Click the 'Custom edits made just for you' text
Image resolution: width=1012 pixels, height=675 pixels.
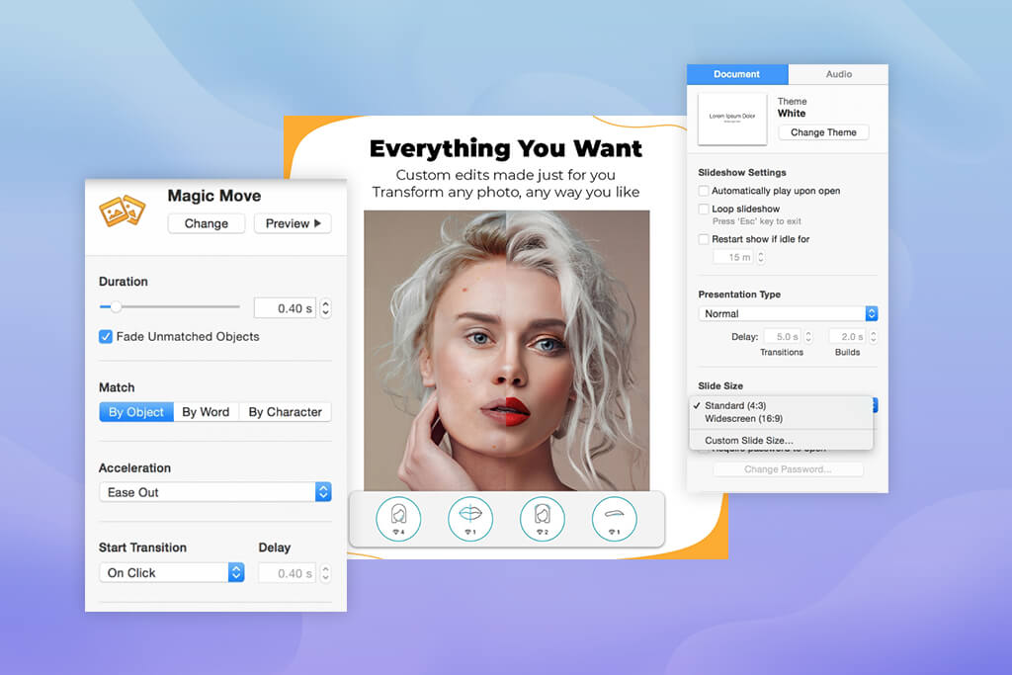(x=505, y=175)
